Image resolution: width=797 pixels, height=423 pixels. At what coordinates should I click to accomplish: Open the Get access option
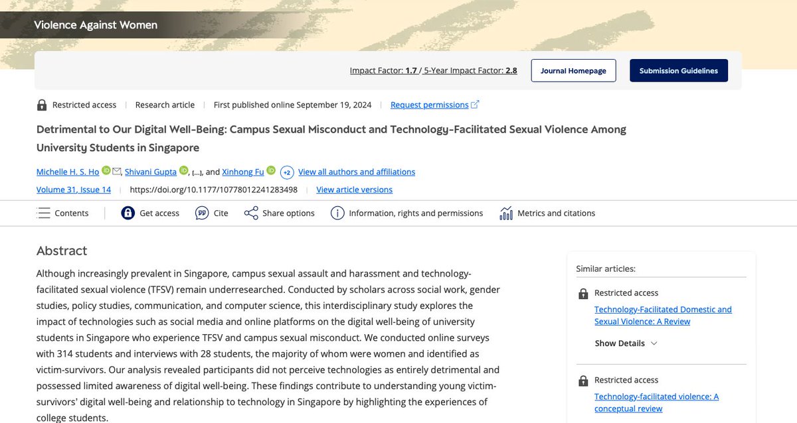150,213
